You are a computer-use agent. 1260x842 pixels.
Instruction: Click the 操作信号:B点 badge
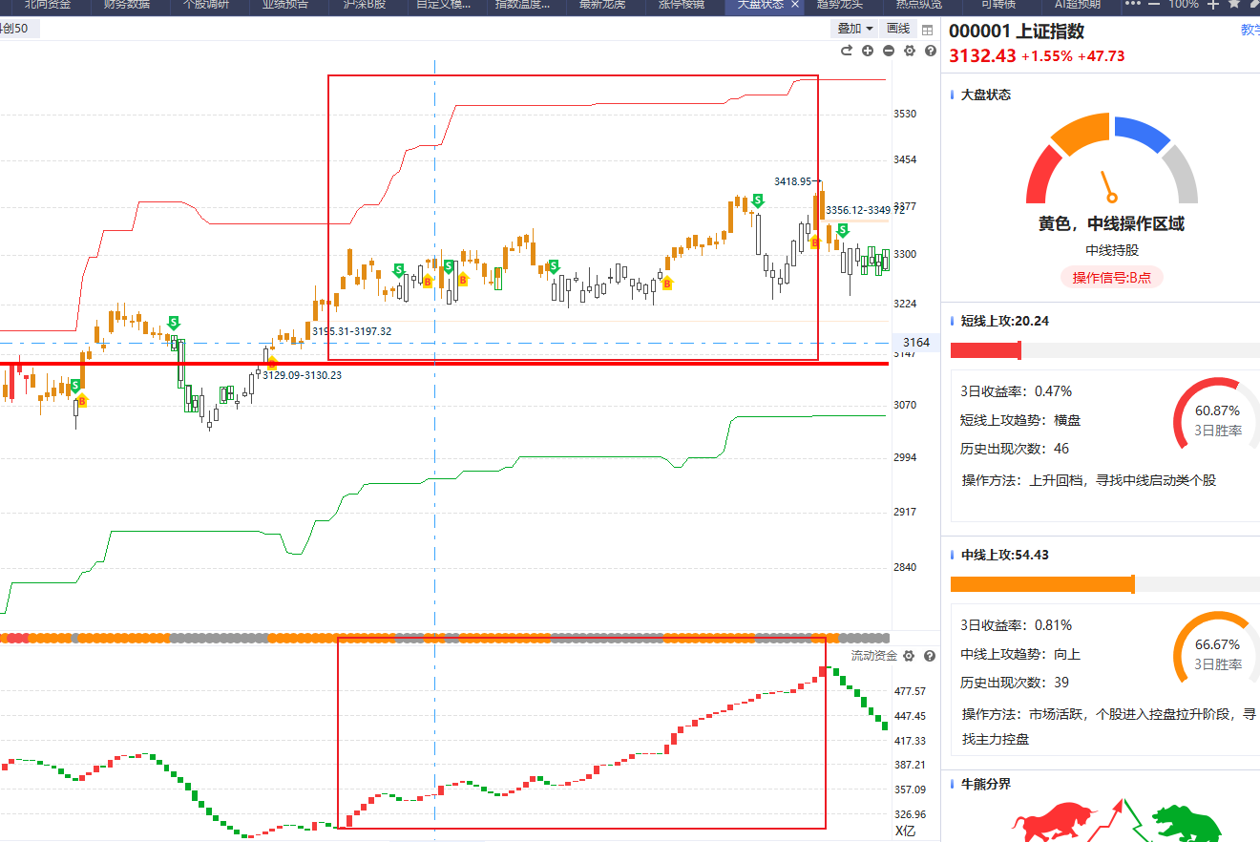1111,278
